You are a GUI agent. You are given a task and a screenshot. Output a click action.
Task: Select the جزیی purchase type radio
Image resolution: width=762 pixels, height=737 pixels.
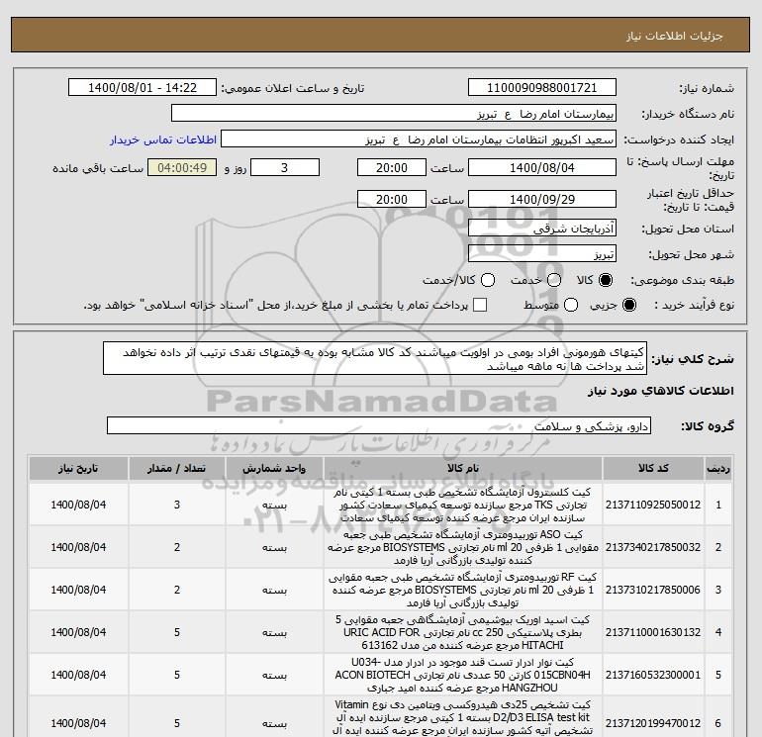coord(628,305)
